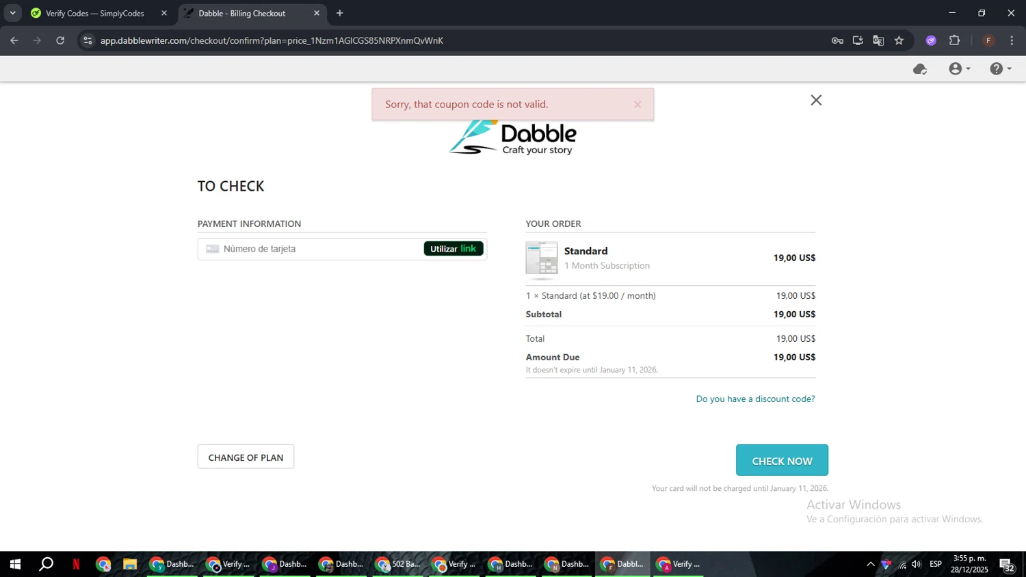This screenshot has width=1026, height=577.
Task: Bookmark this page with the star icon
Action: (899, 41)
